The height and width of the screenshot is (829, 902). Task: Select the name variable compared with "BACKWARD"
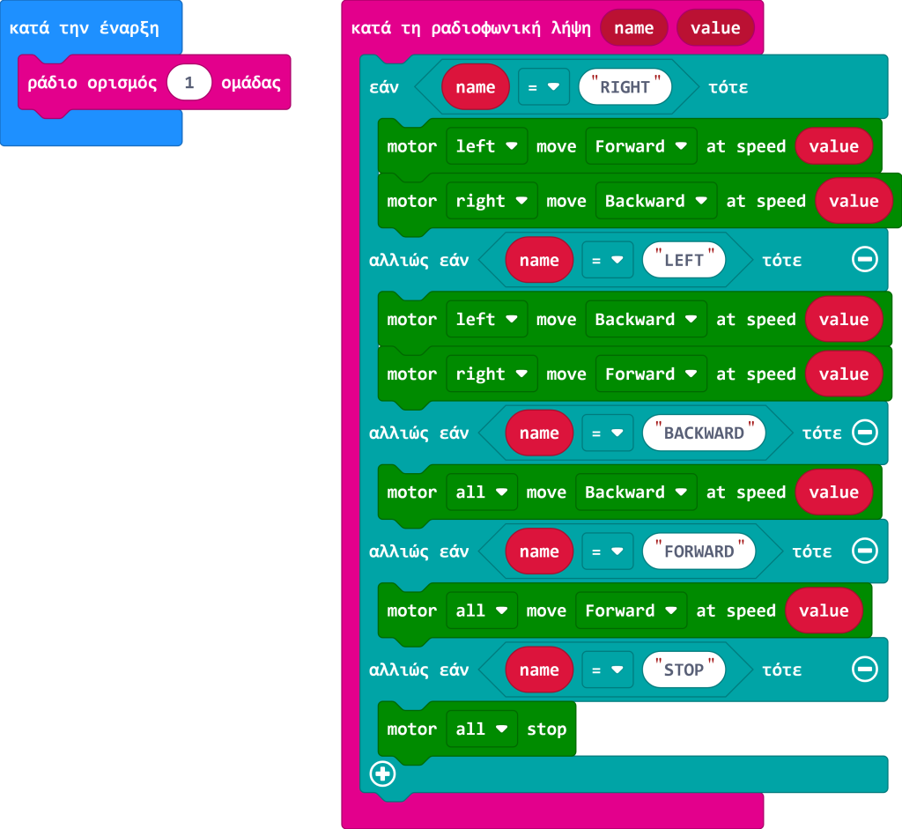(539, 433)
